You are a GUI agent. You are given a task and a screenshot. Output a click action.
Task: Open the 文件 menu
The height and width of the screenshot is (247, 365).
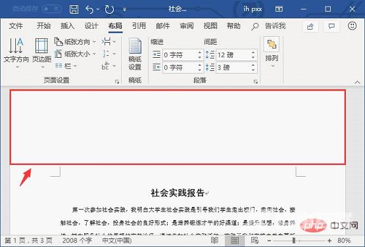point(16,26)
